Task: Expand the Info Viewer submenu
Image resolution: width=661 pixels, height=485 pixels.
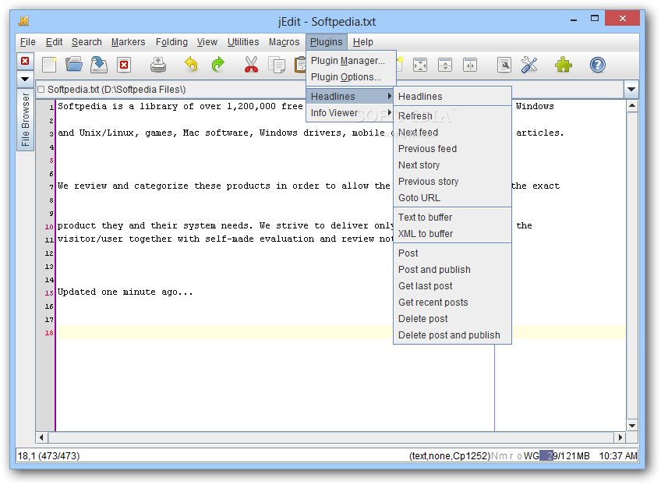Action: click(x=350, y=112)
